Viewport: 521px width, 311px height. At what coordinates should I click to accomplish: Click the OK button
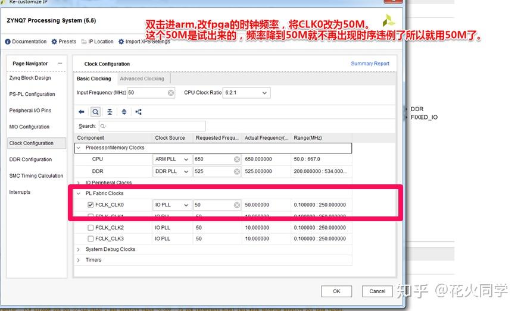tap(336, 291)
